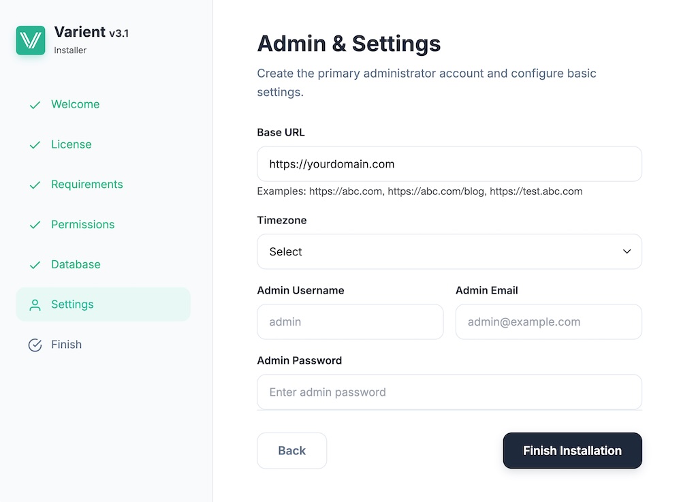Click the Admin Email field

tap(548, 321)
